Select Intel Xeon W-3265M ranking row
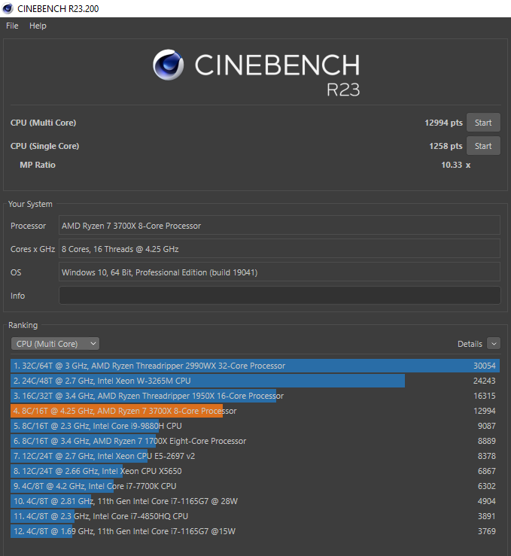The width and height of the screenshot is (511, 556). (255, 381)
